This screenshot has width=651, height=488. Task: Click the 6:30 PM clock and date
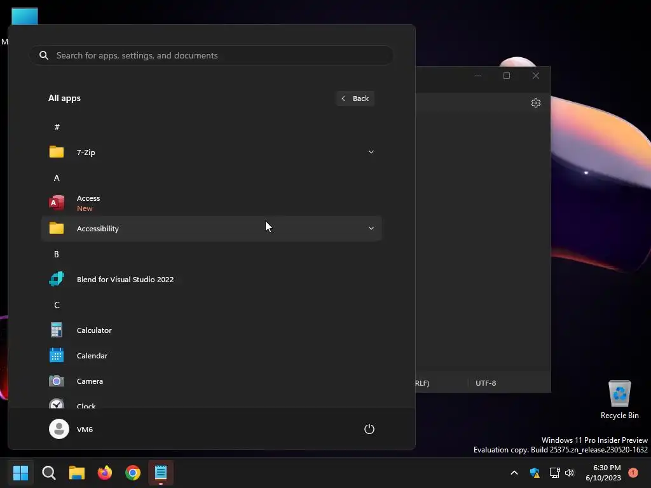(603, 473)
